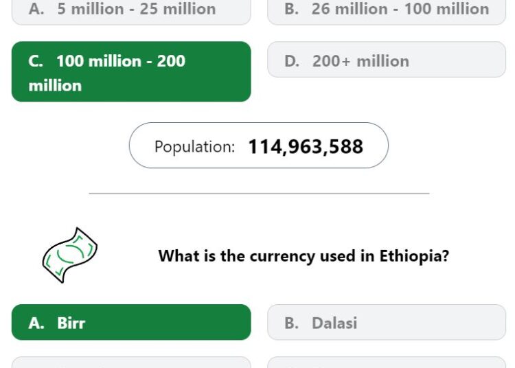
Task: Click the horizontal divider between questions
Action: [259, 194]
